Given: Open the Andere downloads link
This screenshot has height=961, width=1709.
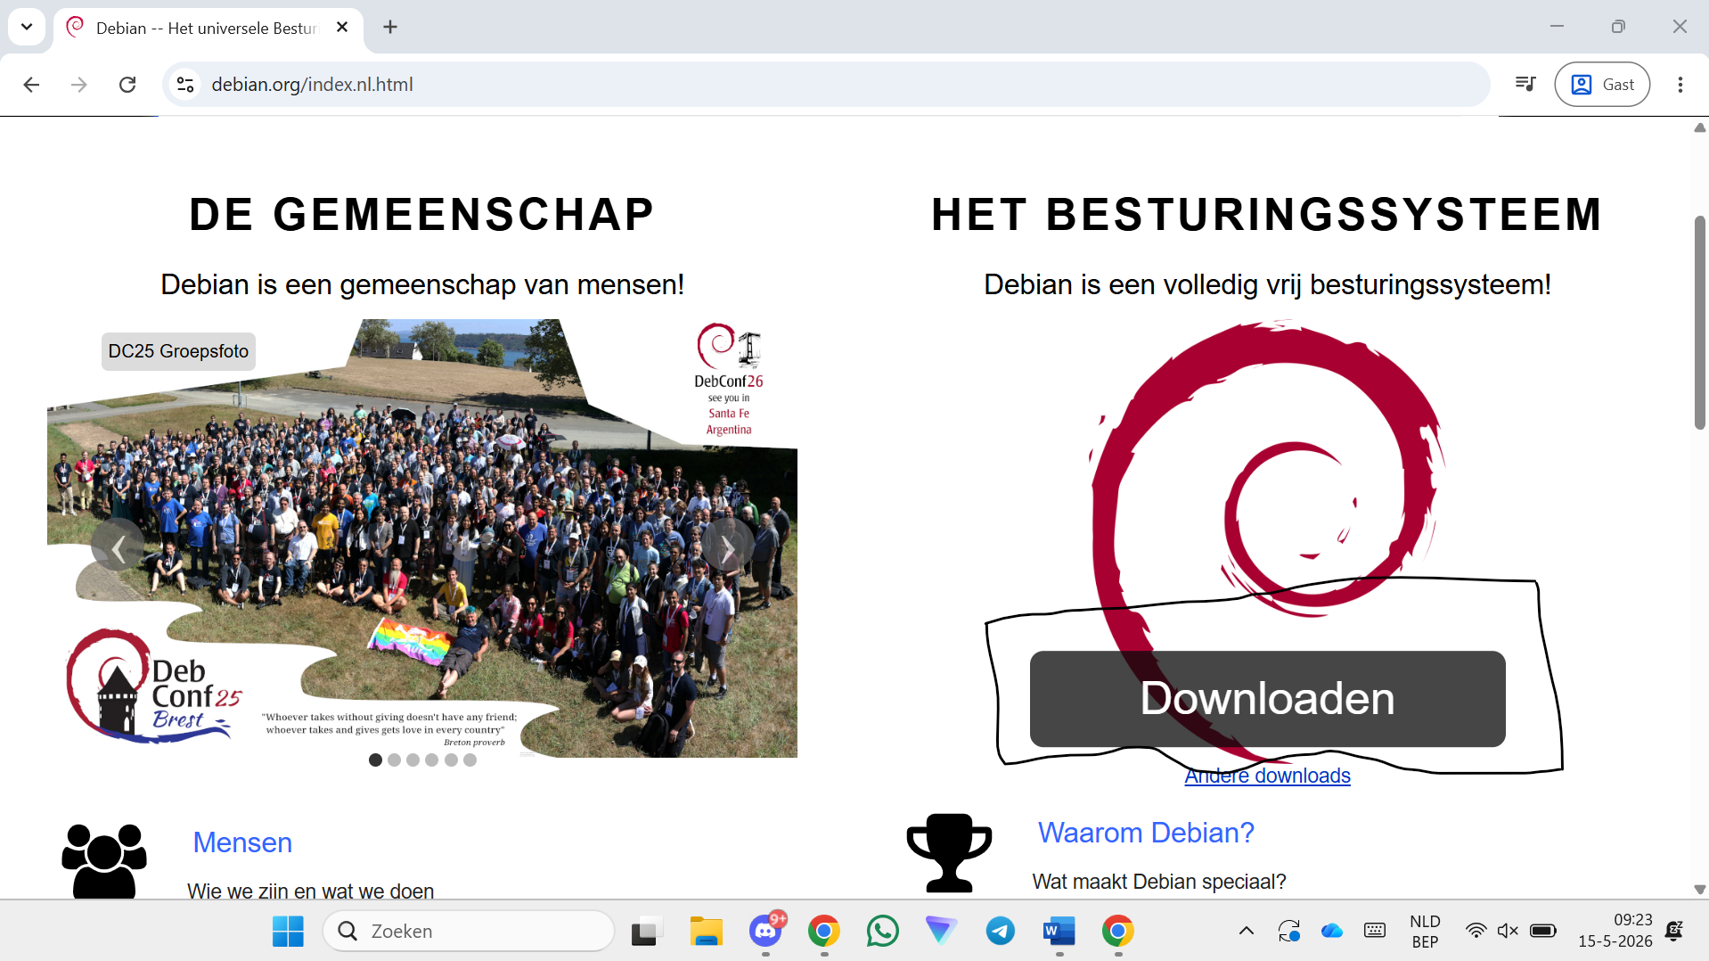Looking at the screenshot, I should tap(1267, 776).
